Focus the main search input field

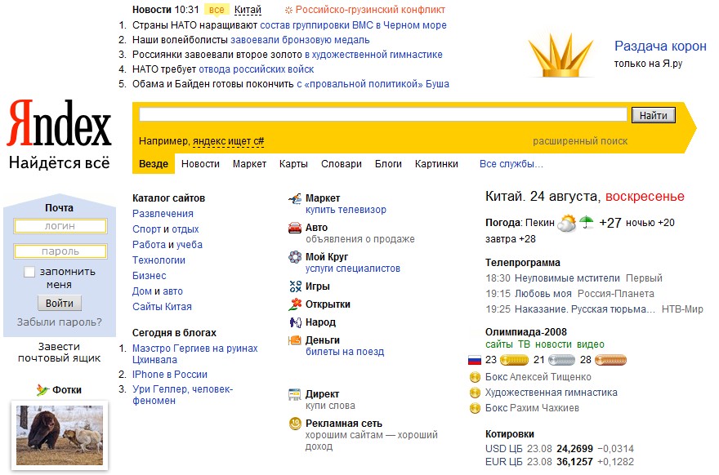click(383, 114)
